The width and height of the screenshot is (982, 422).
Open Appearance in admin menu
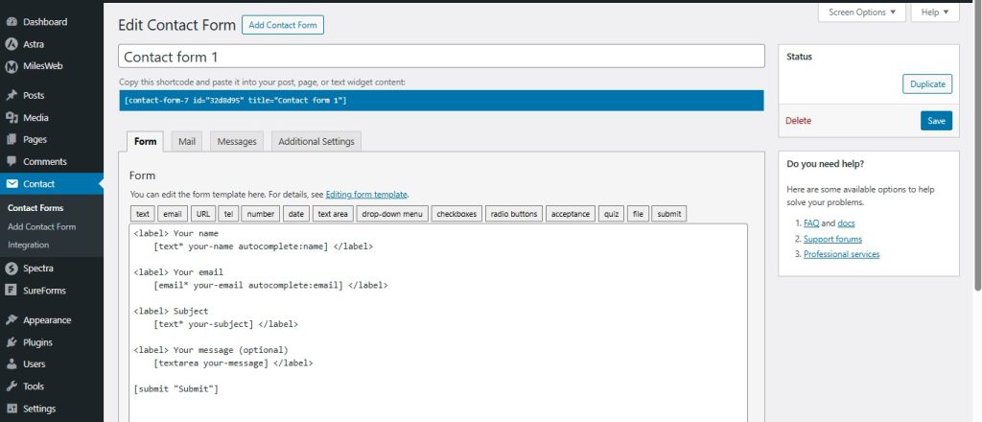pos(47,320)
